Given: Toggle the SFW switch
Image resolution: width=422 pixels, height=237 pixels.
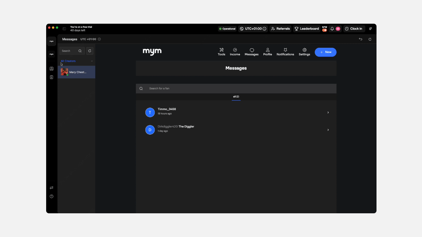Looking at the screenshot, I should (324, 30).
